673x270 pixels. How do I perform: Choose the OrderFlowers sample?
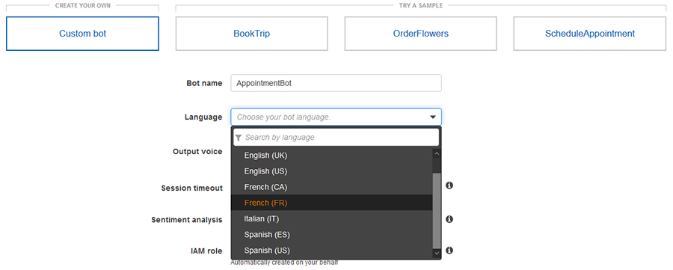(420, 34)
